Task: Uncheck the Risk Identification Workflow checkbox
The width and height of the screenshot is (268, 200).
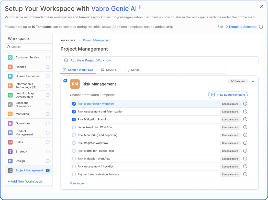Action: coord(74,104)
